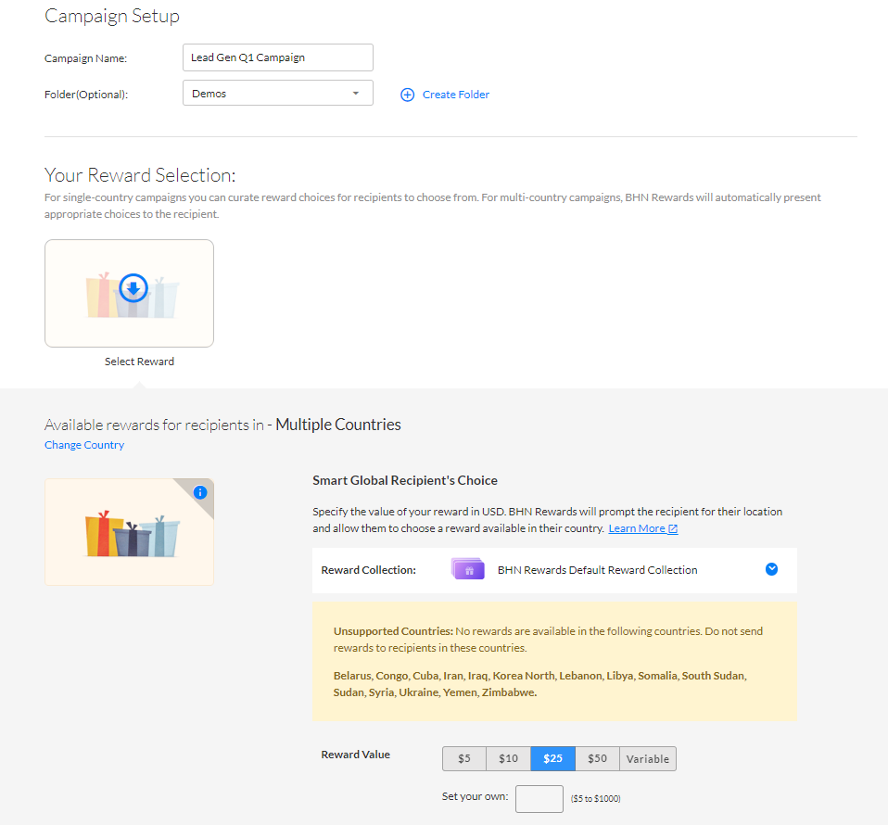Click BHN Rewards Default Reward Collection selector
The width and height of the screenshot is (888, 825).
point(597,570)
